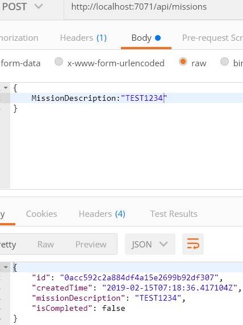The image size is (243, 325).
Task: Switch response view to Raw
Action: (46, 245)
